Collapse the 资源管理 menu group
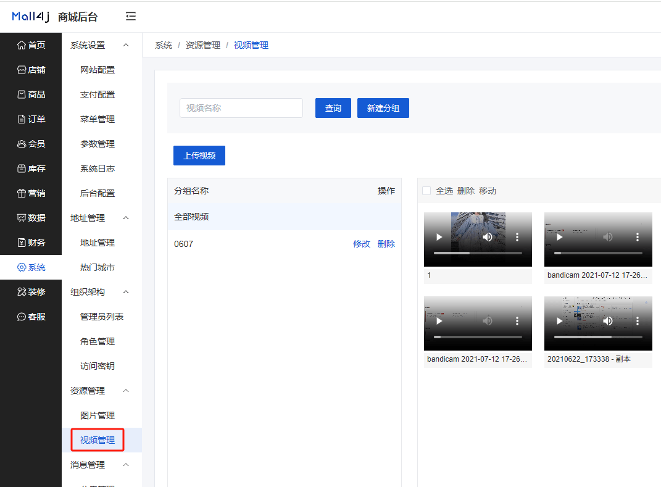This screenshot has height=487, width=661. (126, 391)
